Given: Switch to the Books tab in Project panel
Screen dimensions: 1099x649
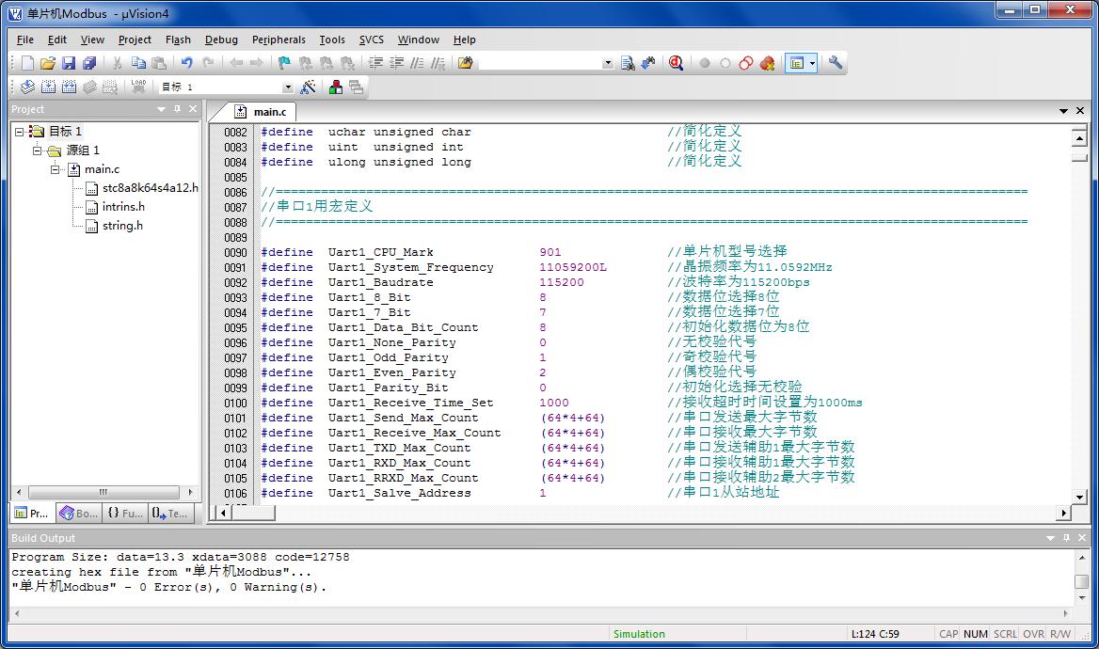Looking at the screenshot, I should pos(79,513).
